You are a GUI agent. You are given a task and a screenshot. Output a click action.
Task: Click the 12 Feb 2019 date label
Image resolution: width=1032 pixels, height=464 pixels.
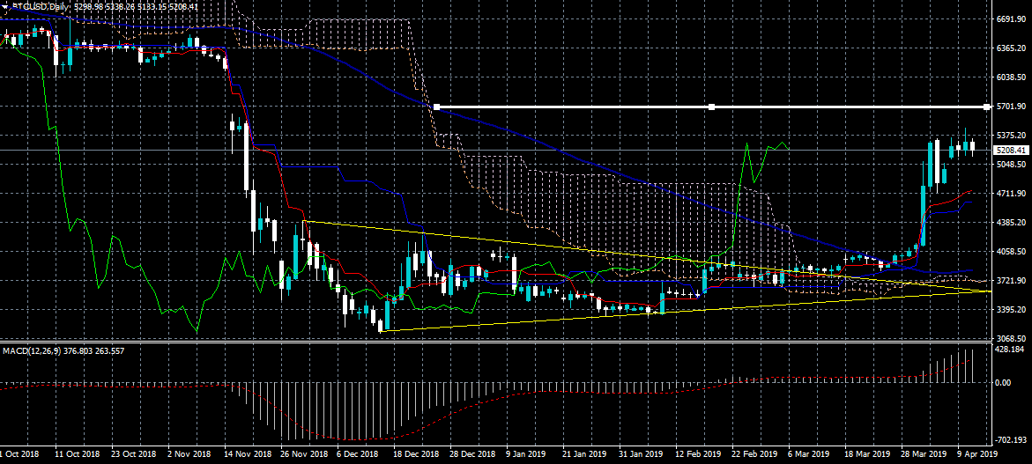pyautogui.click(x=698, y=454)
